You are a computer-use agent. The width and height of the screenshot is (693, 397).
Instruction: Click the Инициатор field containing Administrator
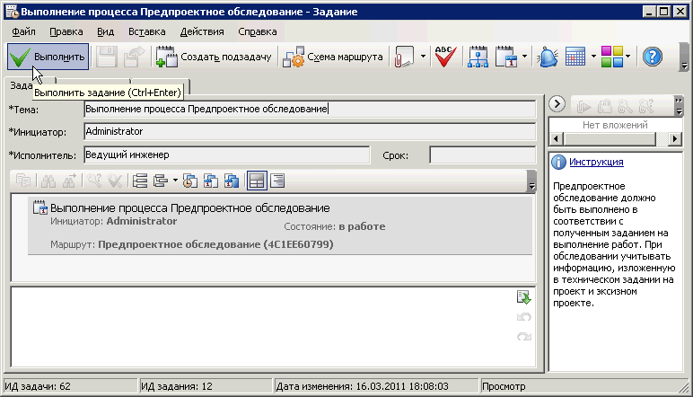coord(310,132)
